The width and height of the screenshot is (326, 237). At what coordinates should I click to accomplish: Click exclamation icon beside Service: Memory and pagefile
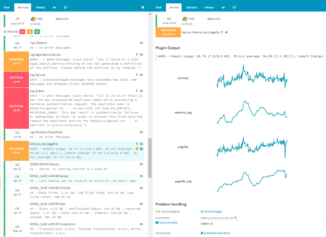(222, 32)
